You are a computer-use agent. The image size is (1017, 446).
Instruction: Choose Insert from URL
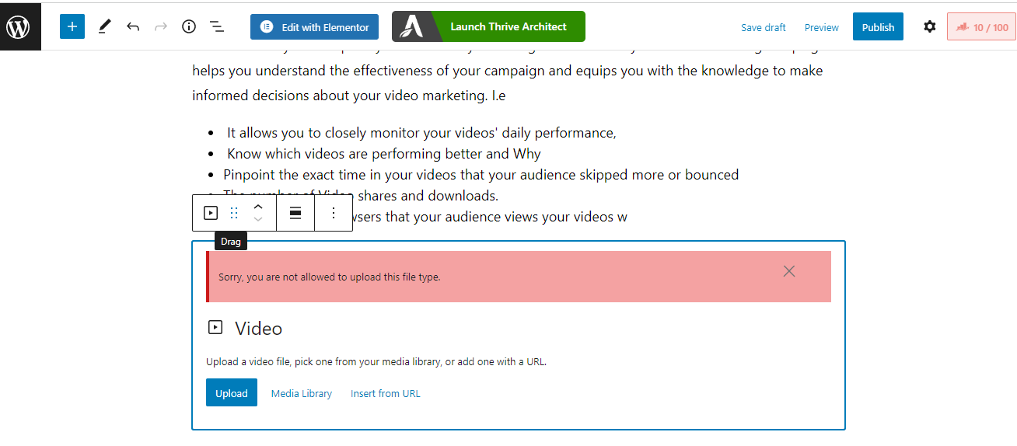click(x=386, y=394)
